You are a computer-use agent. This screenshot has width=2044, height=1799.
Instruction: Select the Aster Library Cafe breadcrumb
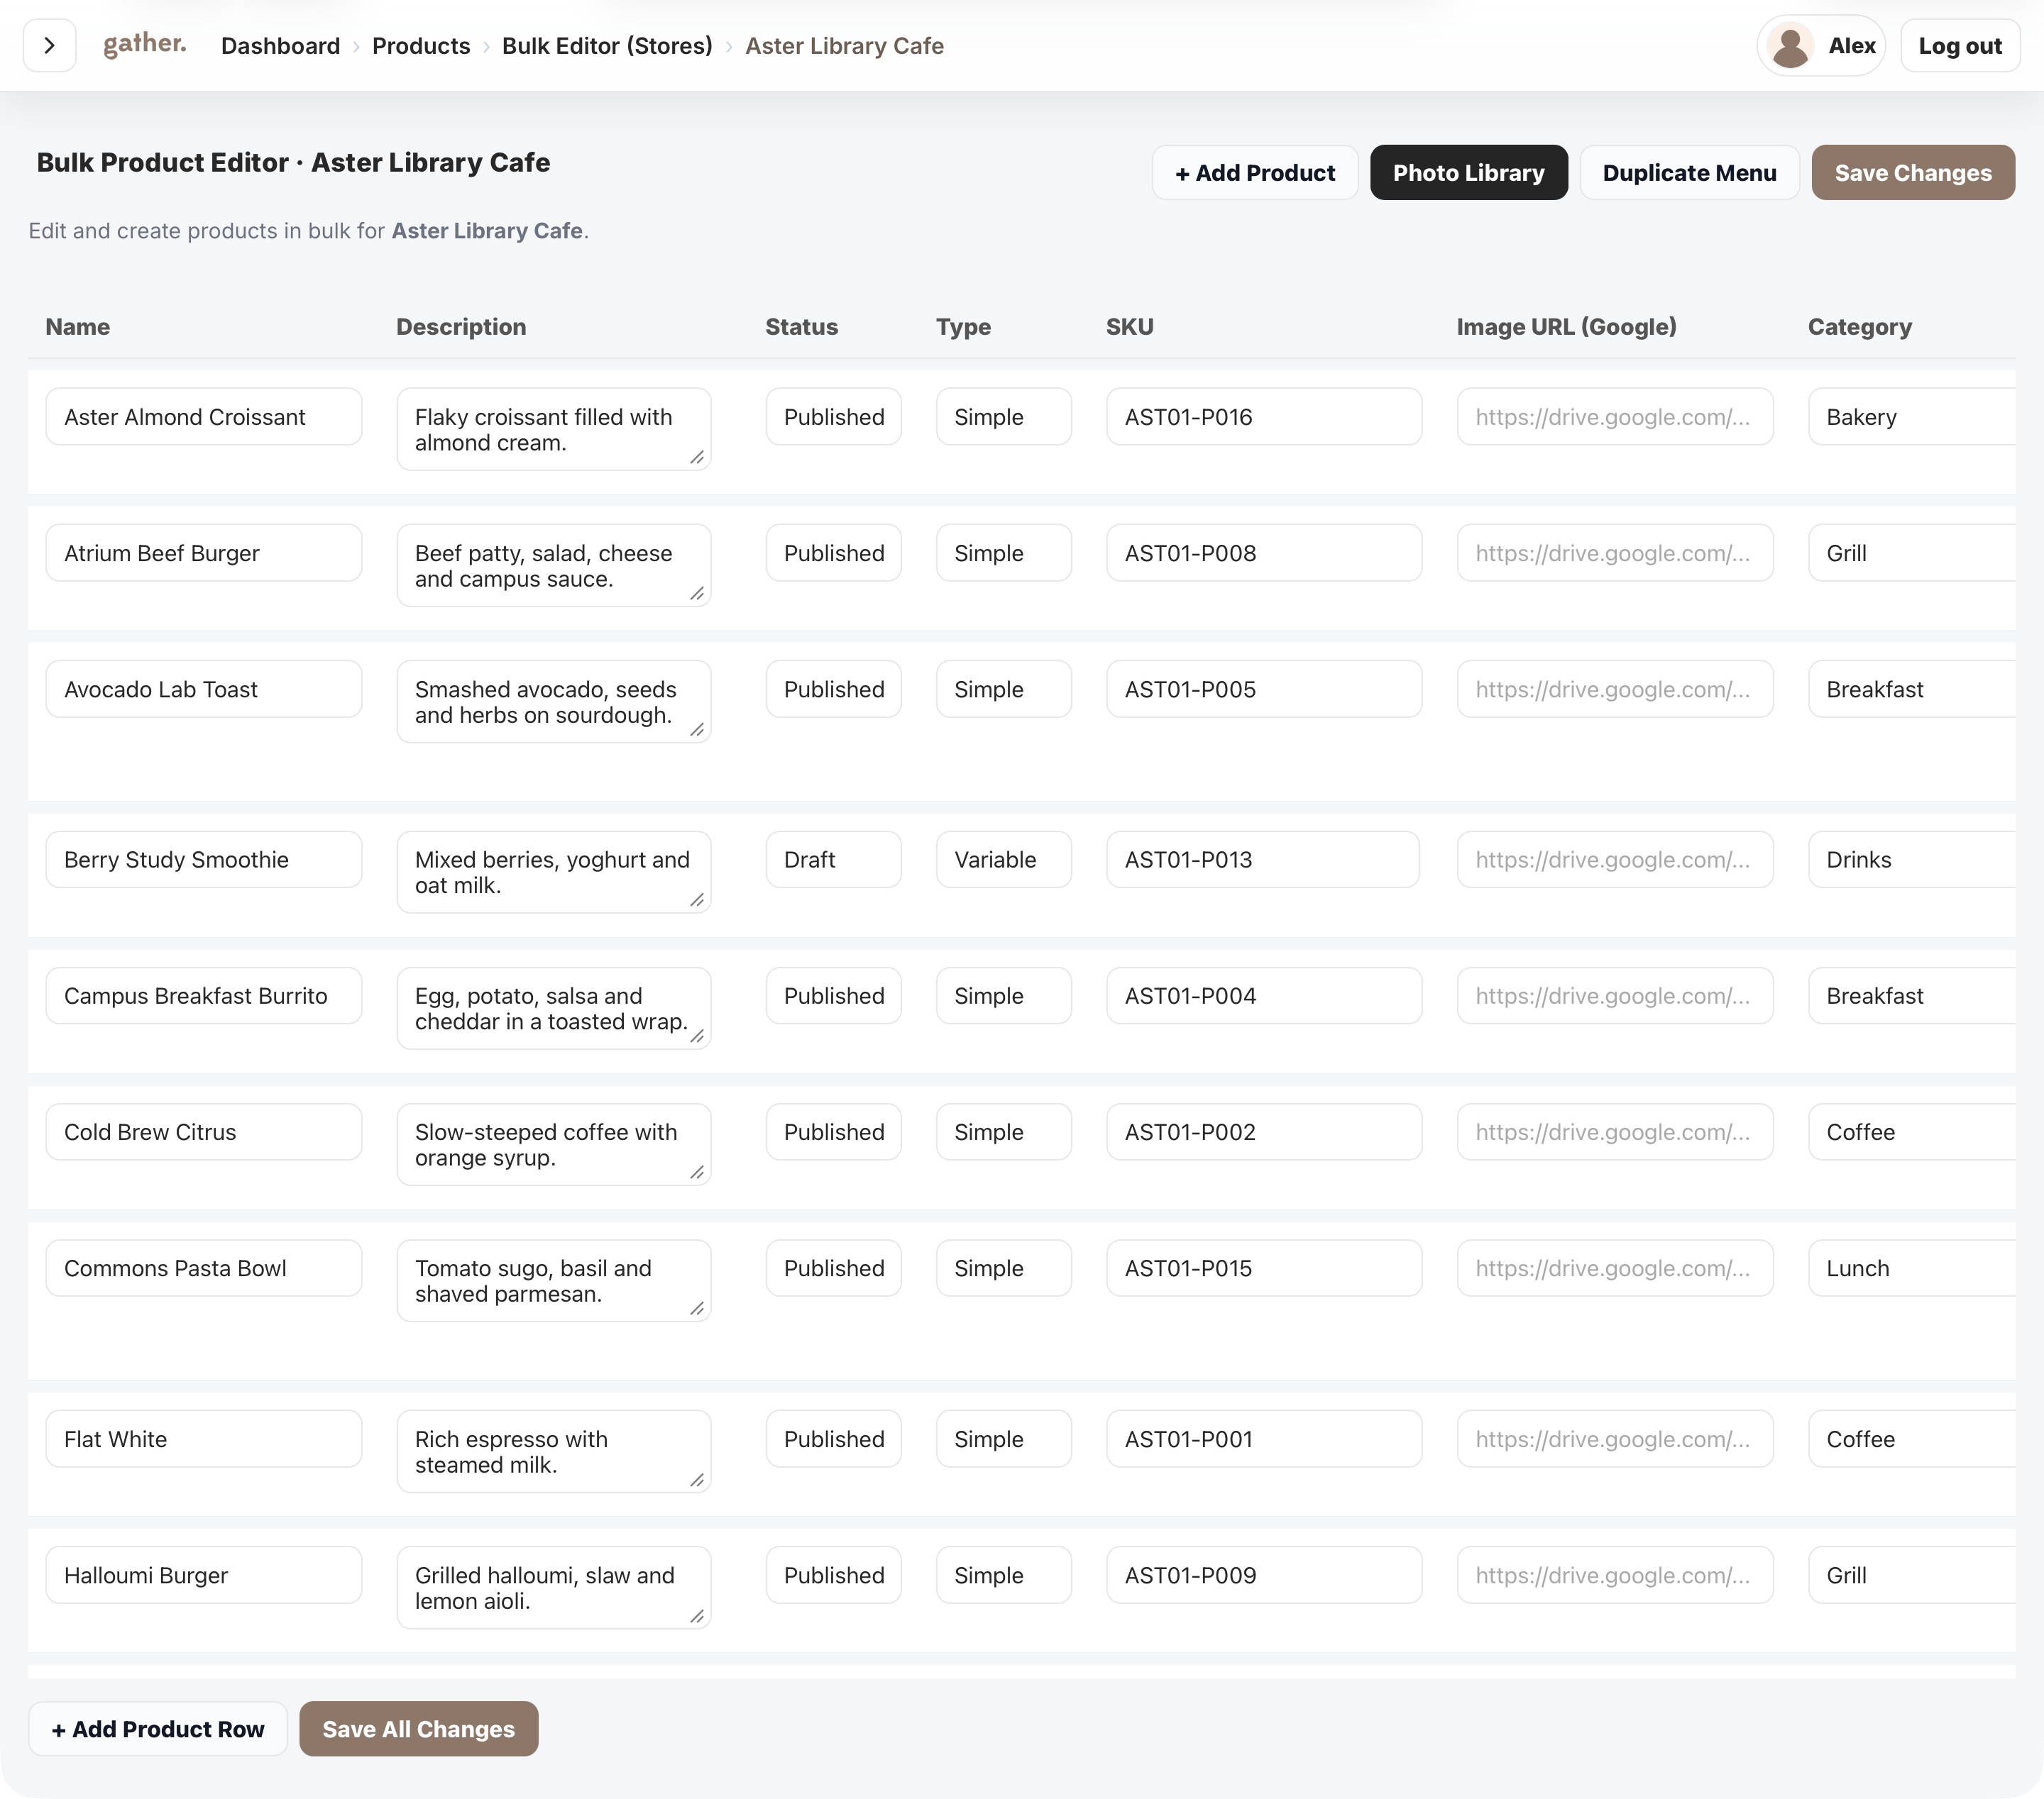point(844,46)
